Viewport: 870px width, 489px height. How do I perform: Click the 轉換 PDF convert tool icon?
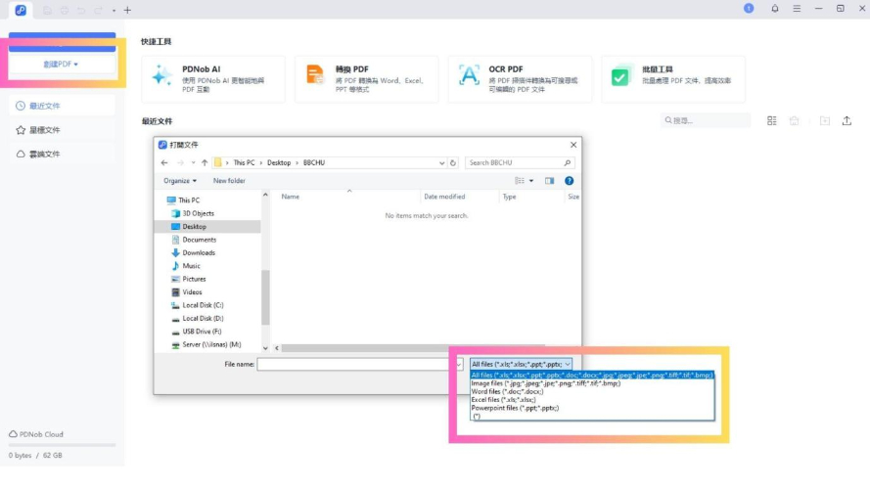314,75
